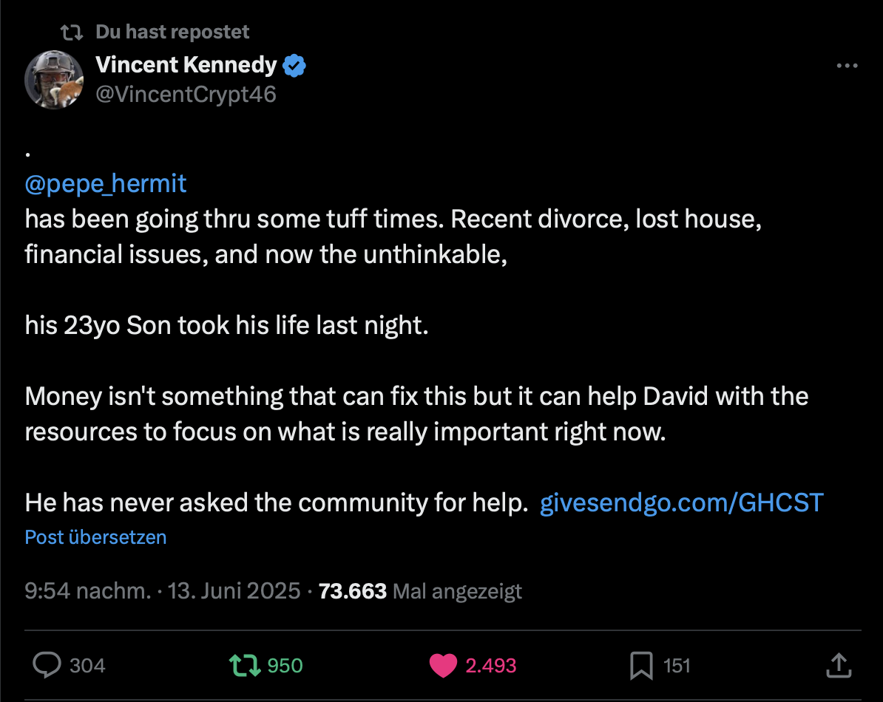883x702 pixels.
Task: Click the reply speech bubble icon
Action: 49,665
